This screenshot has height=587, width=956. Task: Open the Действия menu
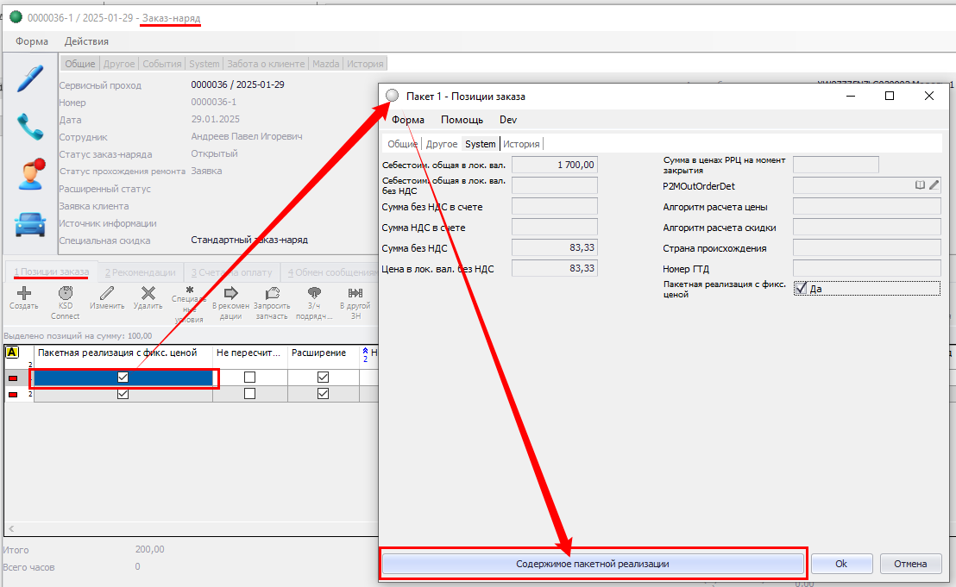tap(86, 41)
